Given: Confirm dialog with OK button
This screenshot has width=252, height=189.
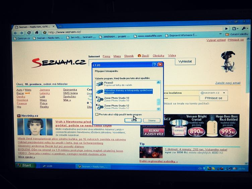Looking at the screenshot, I should pyautogui.click(x=133, y=120).
